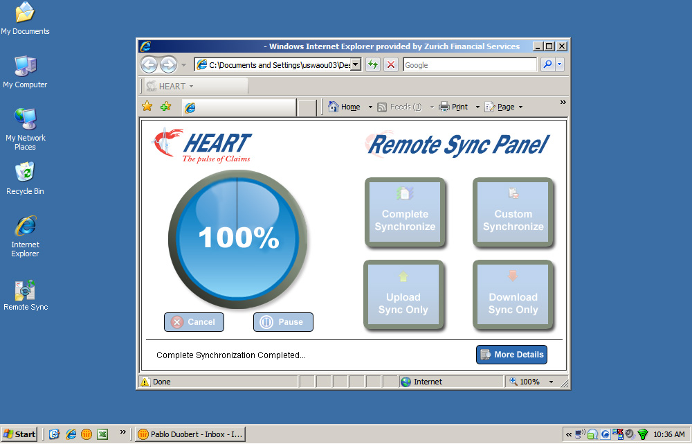
Task: Click the Stop loading red X icon
Action: 390,65
